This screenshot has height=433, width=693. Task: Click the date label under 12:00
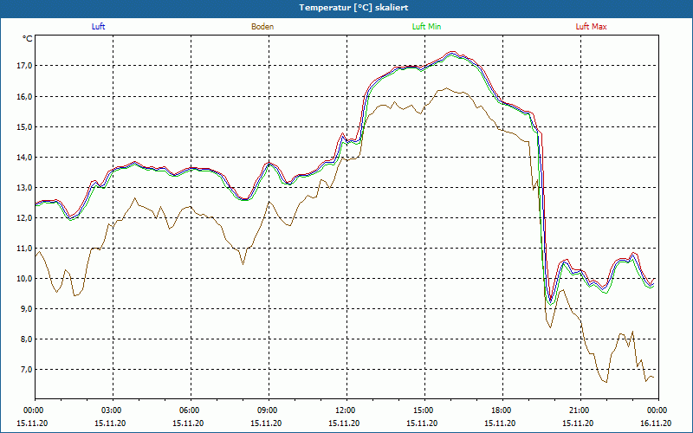pyautogui.click(x=344, y=423)
